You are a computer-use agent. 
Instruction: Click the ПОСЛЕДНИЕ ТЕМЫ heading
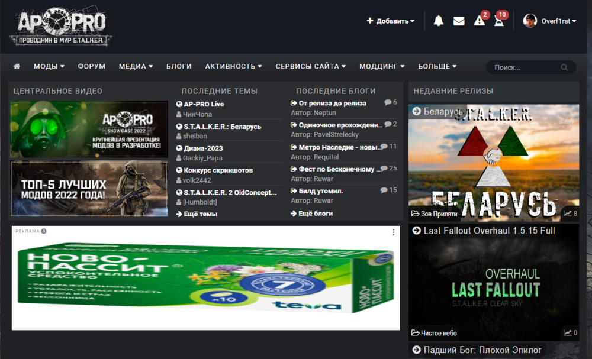220,91
